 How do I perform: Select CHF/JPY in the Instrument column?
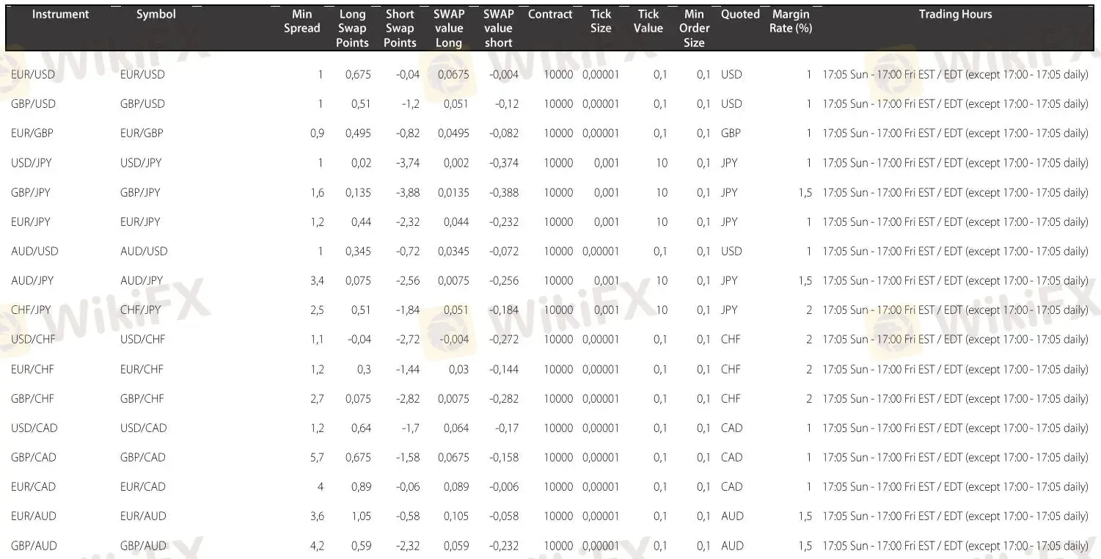pos(31,310)
